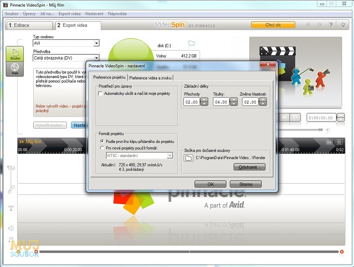Select the Preference projektu tab

point(109,77)
